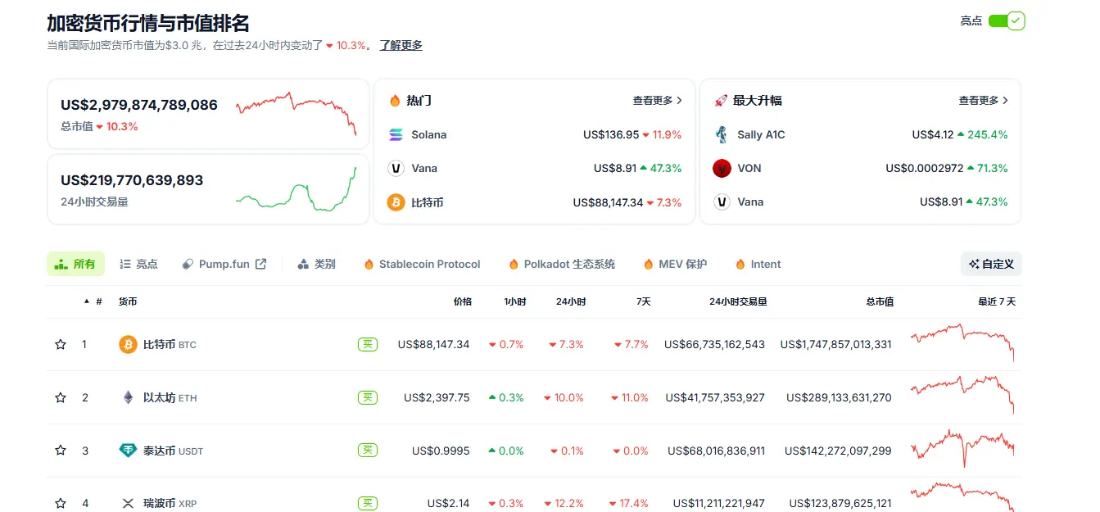Click the Solana logo in trending list
Screen dimensions: 1100x512
[396, 134]
